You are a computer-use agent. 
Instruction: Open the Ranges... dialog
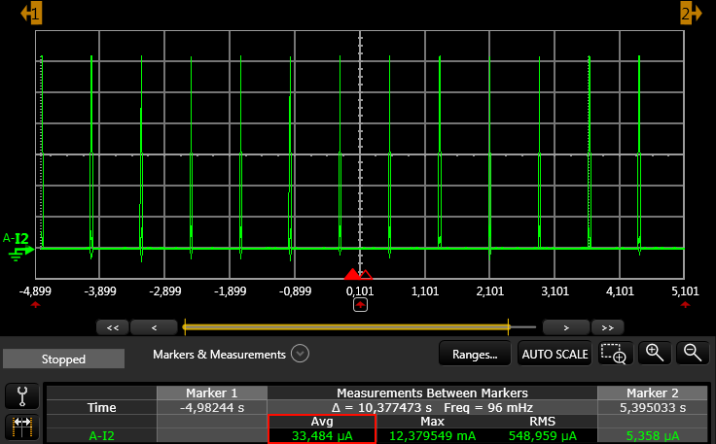pyautogui.click(x=475, y=354)
